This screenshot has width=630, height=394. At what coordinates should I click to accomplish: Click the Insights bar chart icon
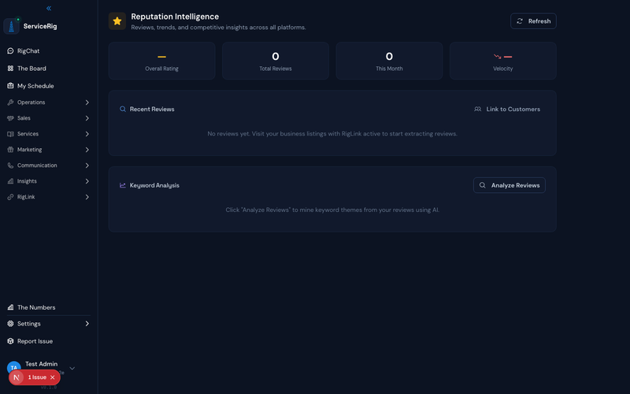click(x=10, y=181)
